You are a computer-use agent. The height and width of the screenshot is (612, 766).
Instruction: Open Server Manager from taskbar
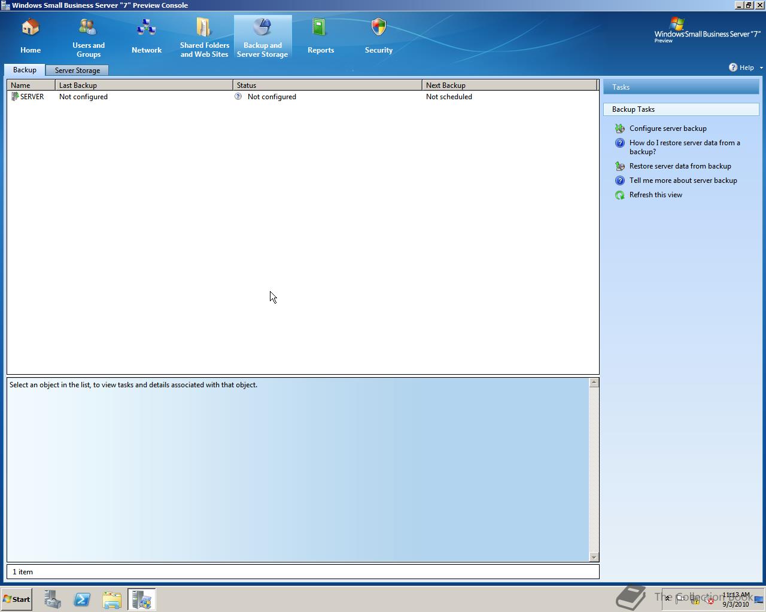pos(53,599)
